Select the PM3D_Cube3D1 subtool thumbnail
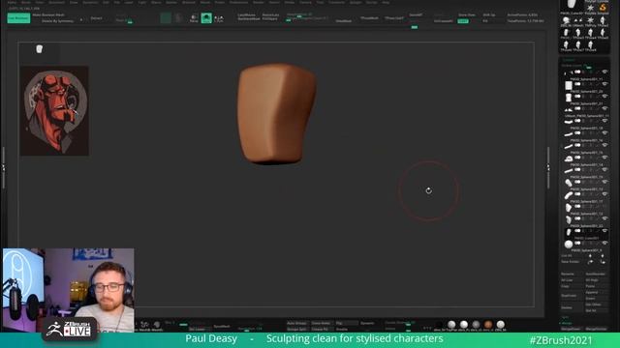The image size is (620, 348). [569, 232]
